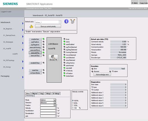Click the database bucket icon beside info

click(x=73, y=21)
